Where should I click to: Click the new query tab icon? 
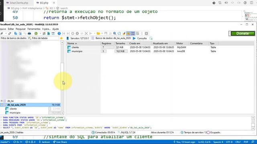(151, 38)
